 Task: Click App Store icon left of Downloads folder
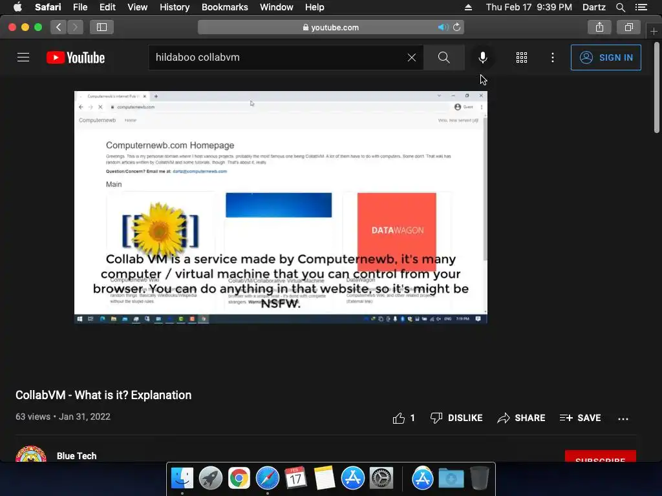[423, 478]
